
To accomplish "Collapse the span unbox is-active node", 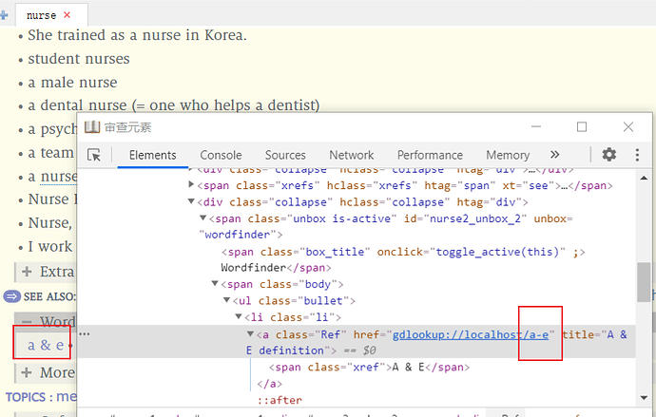I will pos(203,218).
